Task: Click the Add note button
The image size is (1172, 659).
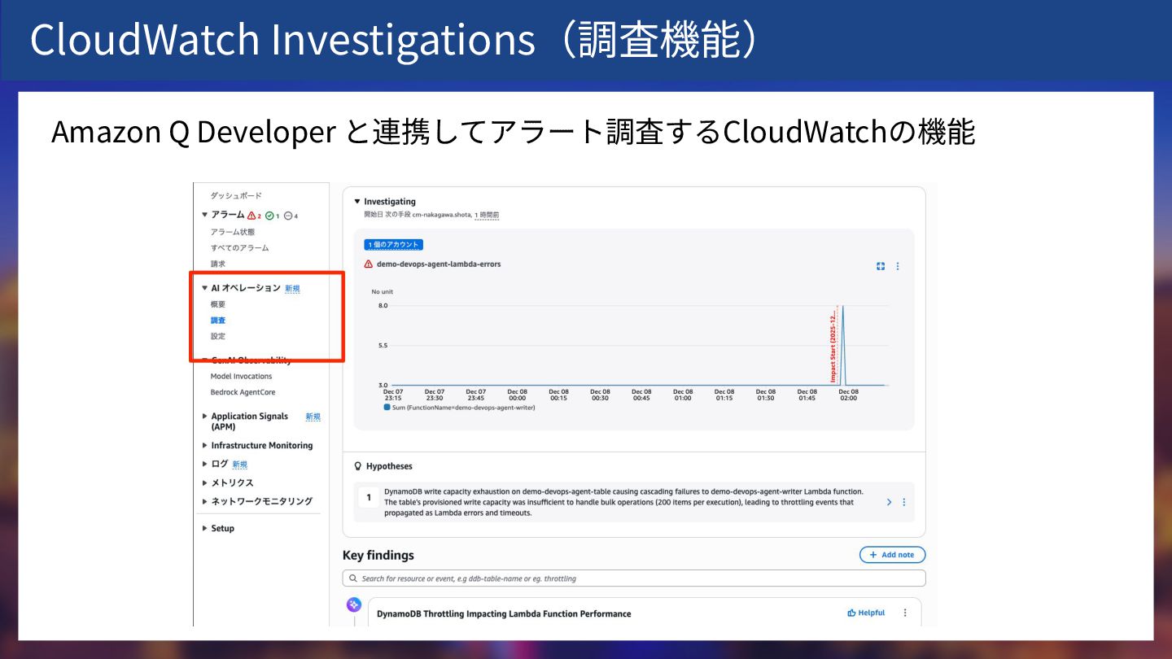Action: 893,555
